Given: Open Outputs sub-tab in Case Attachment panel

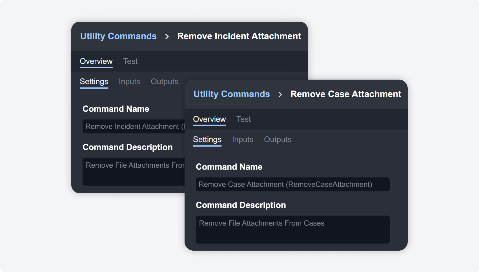Looking at the screenshot, I should (x=278, y=140).
